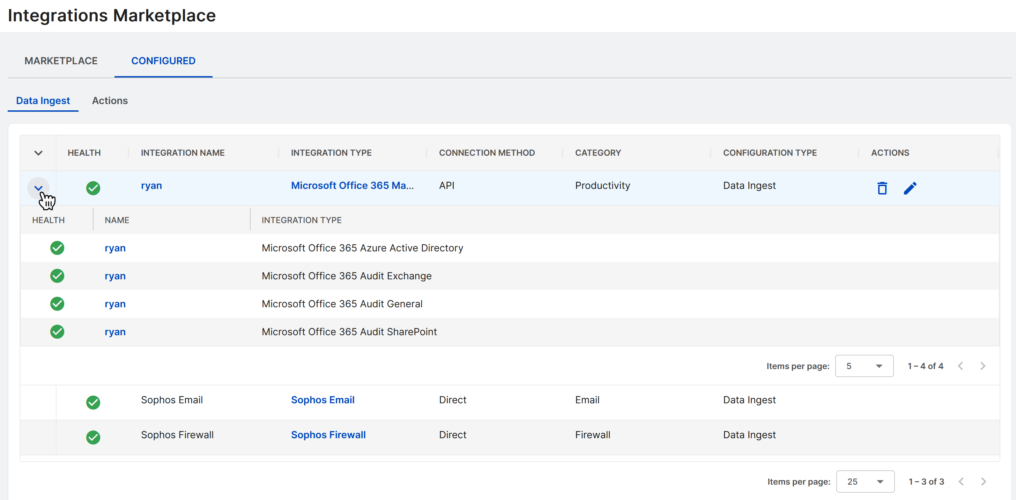The image size is (1016, 500).
Task: Click 'Microsoft Office 365 Audit SharePoint' text
Action: pos(349,332)
